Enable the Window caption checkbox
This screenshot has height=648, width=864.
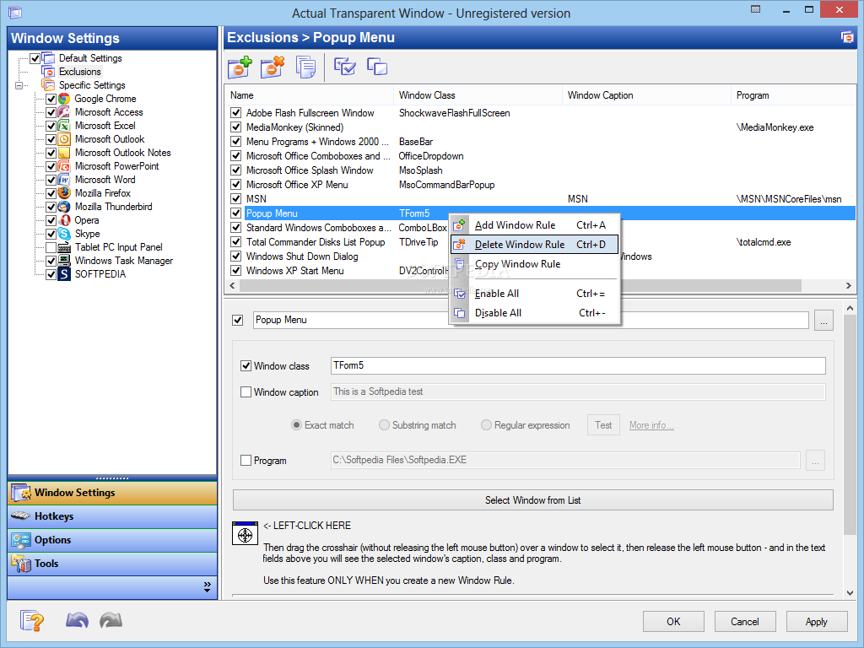point(246,391)
